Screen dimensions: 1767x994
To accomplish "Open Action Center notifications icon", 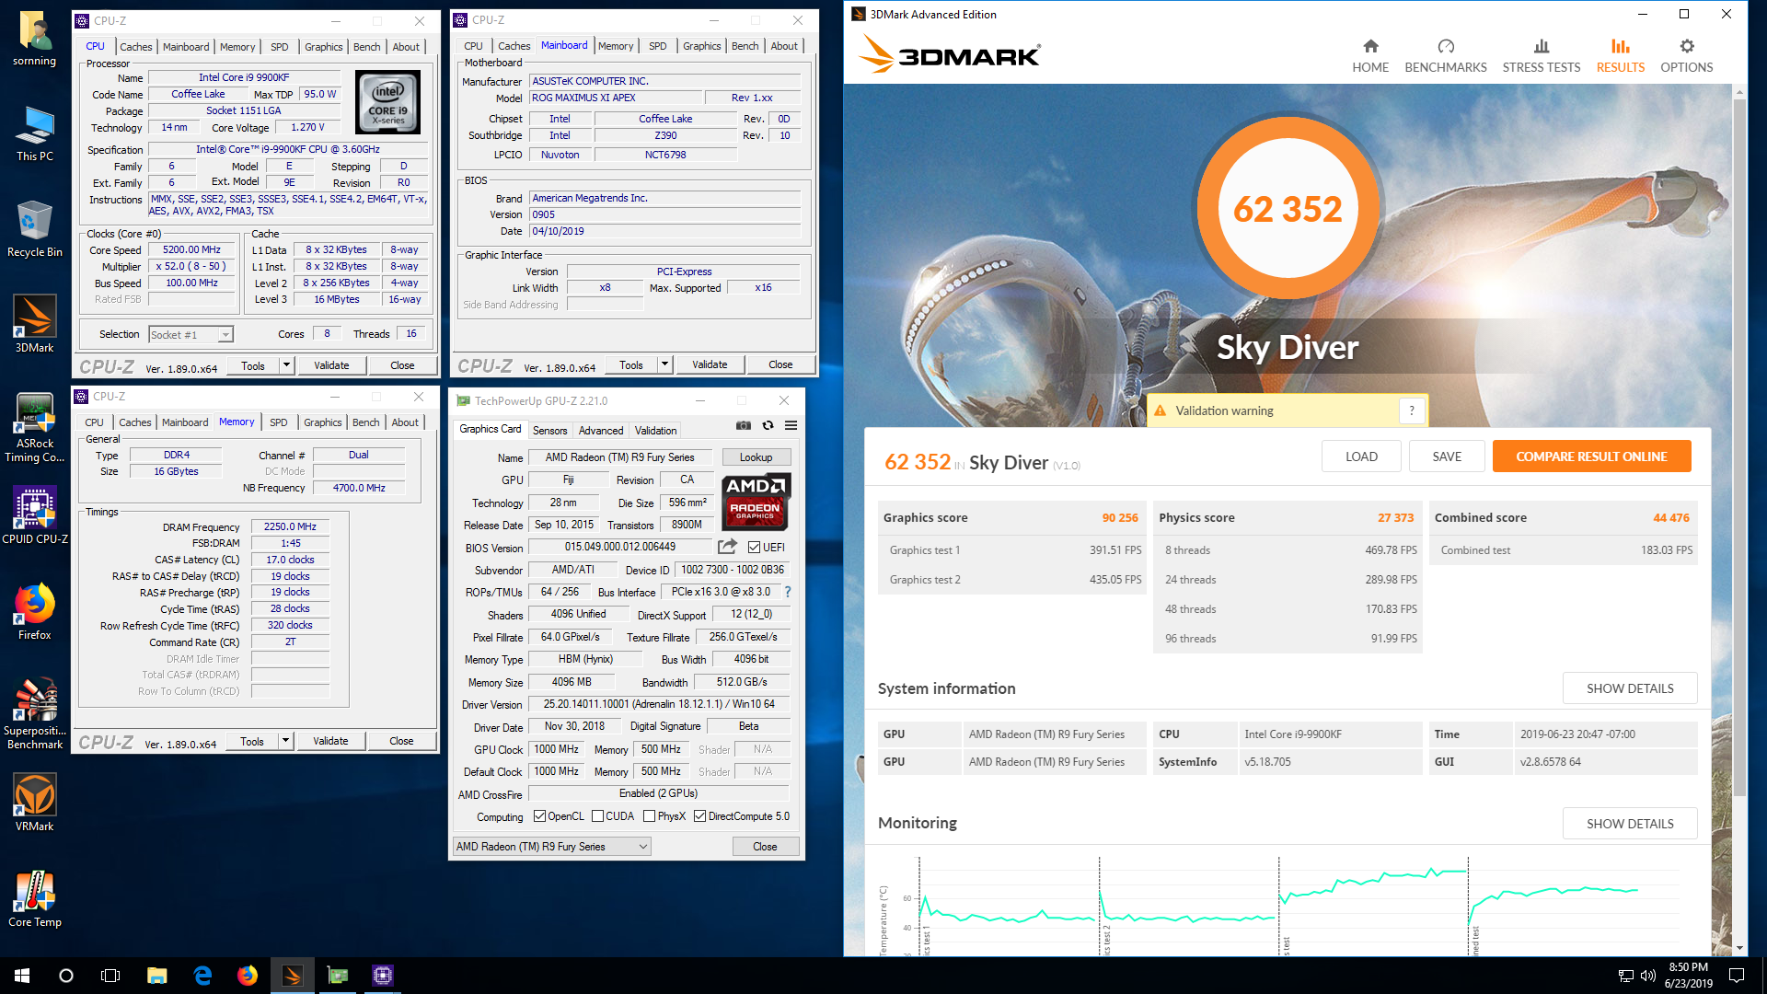I will [1737, 976].
